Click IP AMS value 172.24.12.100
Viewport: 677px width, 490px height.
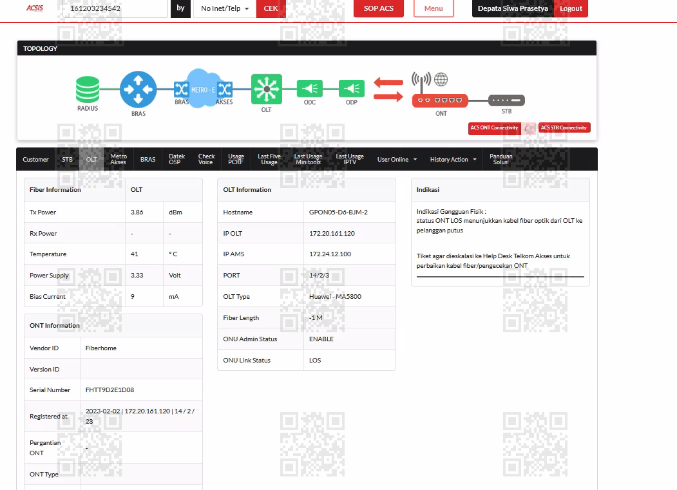330,254
